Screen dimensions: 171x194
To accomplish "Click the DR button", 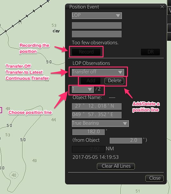I will (150, 52).
